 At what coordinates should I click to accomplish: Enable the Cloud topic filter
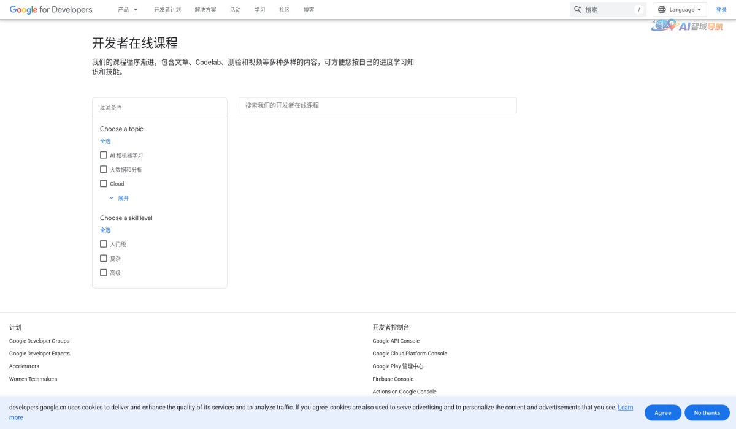[103, 183]
